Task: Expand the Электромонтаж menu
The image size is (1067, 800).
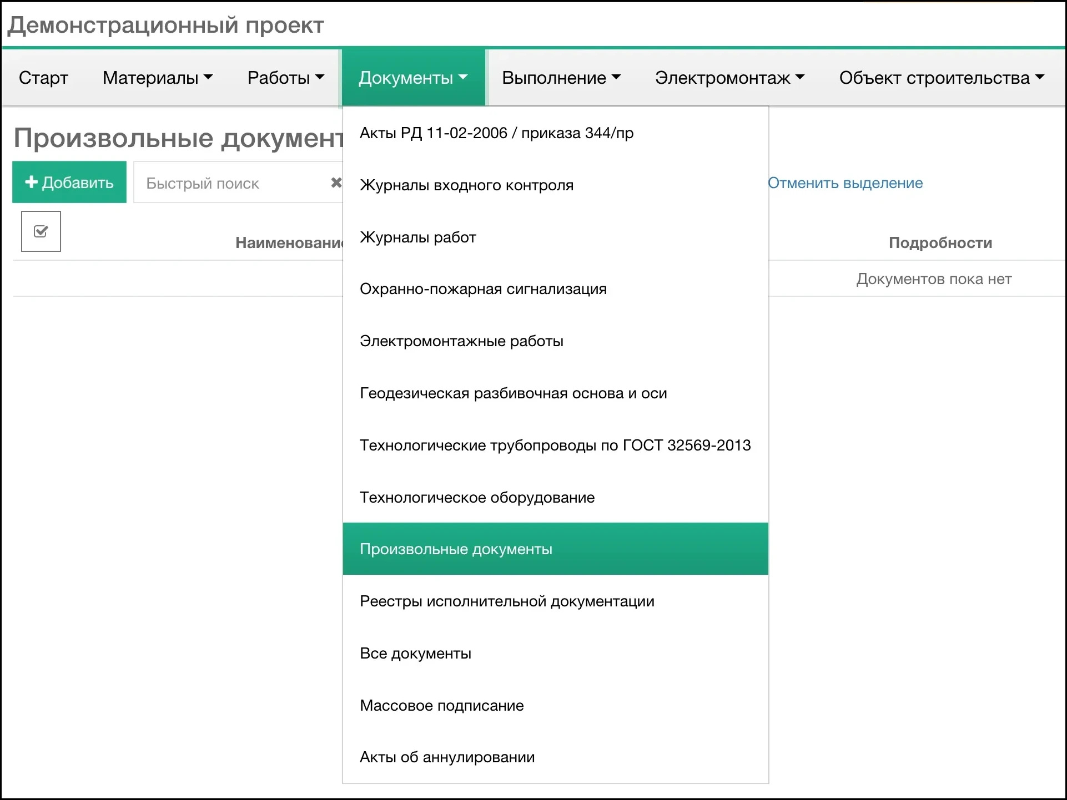Action: 729,78
